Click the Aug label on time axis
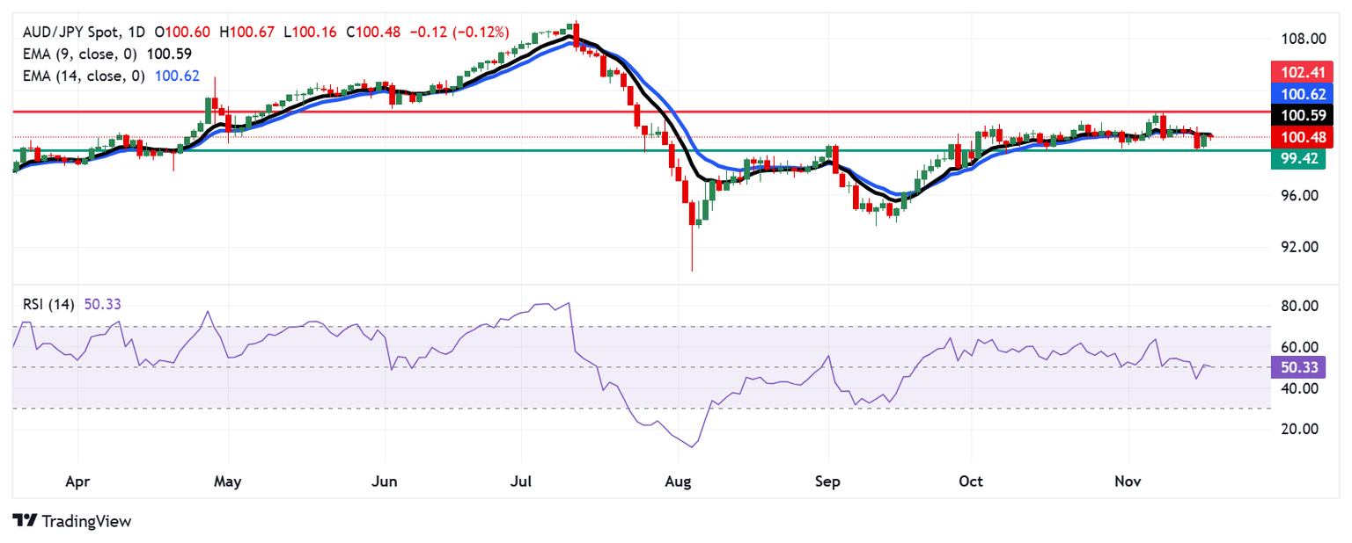This screenshot has width=1352, height=543. 679,481
